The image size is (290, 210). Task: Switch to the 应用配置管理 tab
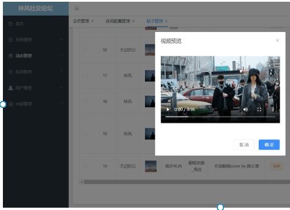coord(118,21)
